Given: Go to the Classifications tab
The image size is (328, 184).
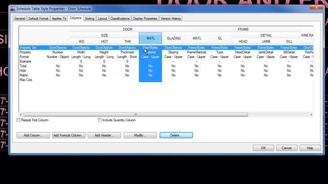Looking at the screenshot, I should tap(120, 18).
